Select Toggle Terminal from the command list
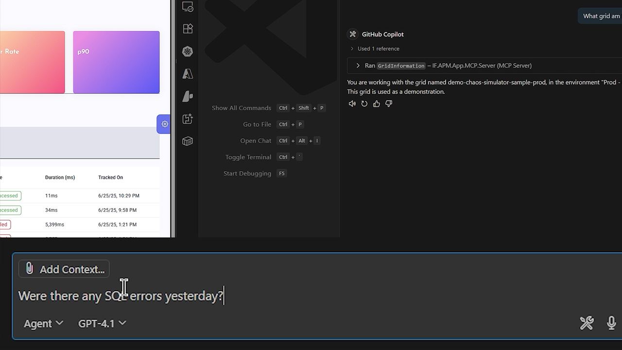The image size is (622, 350). [x=248, y=157]
